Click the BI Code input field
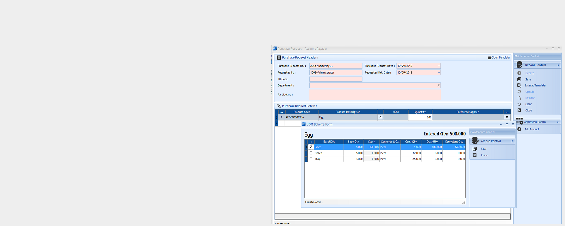 pyautogui.click(x=336, y=79)
